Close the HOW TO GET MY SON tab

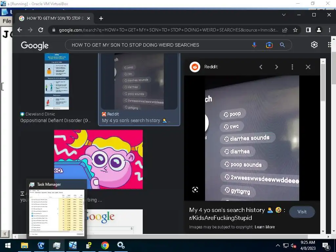(89, 18)
